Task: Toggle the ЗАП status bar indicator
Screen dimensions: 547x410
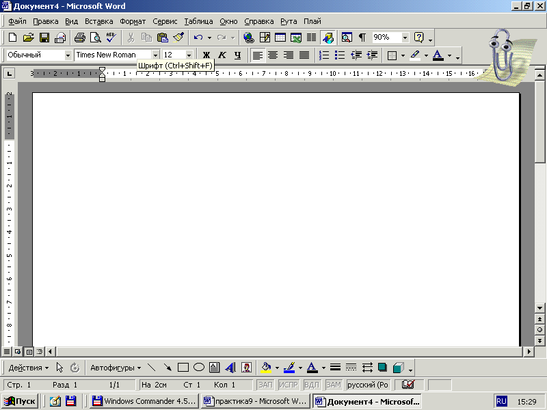Action: click(x=265, y=385)
